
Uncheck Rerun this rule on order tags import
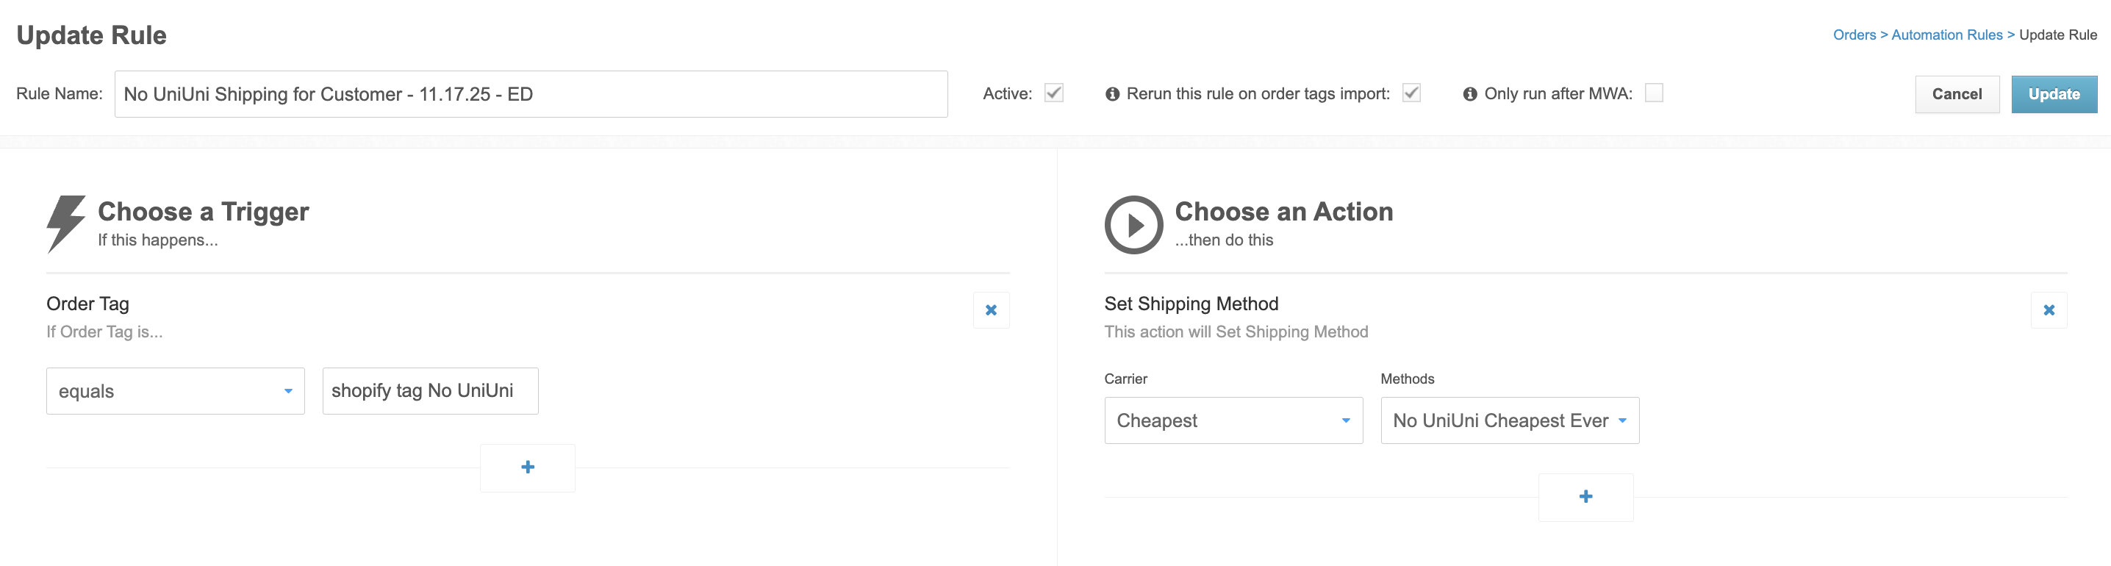point(1411,93)
